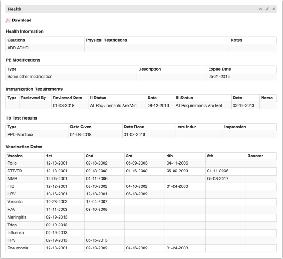Select the MMR vaccine row label
The height and width of the screenshot is (259, 283).
pos(12,179)
